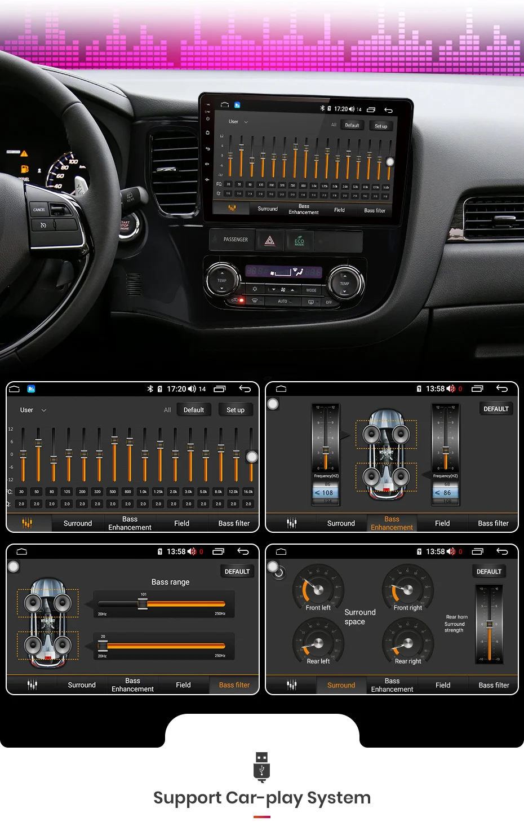Tap volume speaker icon beside 17:20

(192, 389)
